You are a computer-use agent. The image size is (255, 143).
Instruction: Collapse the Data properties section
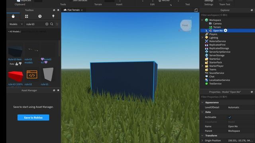(x=202, y=112)
